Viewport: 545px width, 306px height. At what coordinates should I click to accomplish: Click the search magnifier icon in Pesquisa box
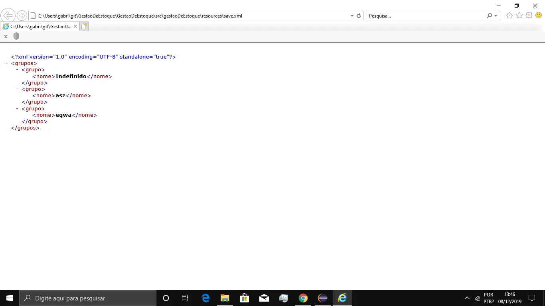pyautogui.click(x=490, y=16)
